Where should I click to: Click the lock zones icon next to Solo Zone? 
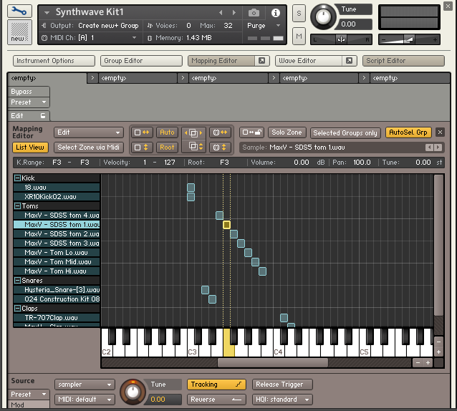click(x=251, y=132)
